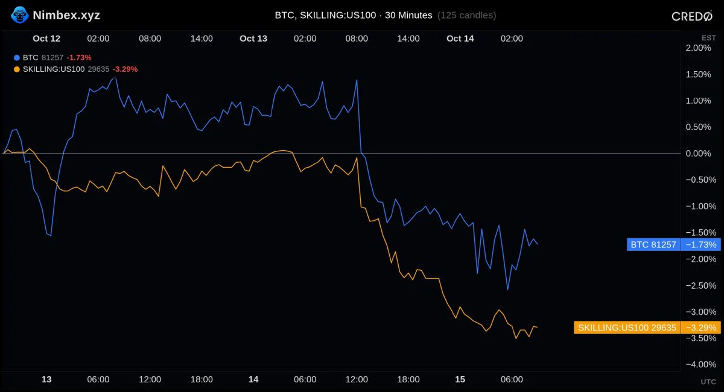Click the 125 candles count text
Viewport: 724px width, 392px height.
466,16
